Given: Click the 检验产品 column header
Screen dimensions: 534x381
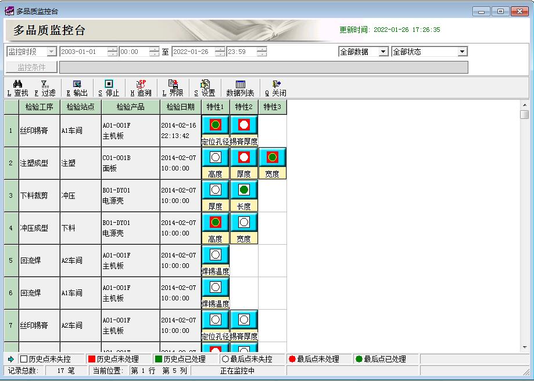Looking at the screenshot, I should (x=131, y=107).
